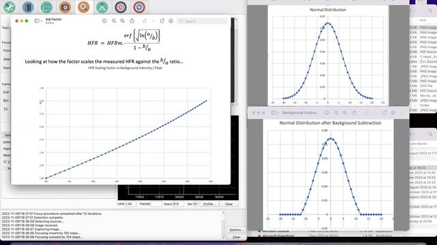The image size is (437, 245).
Task: Toggle unchecked checkbox below it in Focus settings
Action: (5, 168)
